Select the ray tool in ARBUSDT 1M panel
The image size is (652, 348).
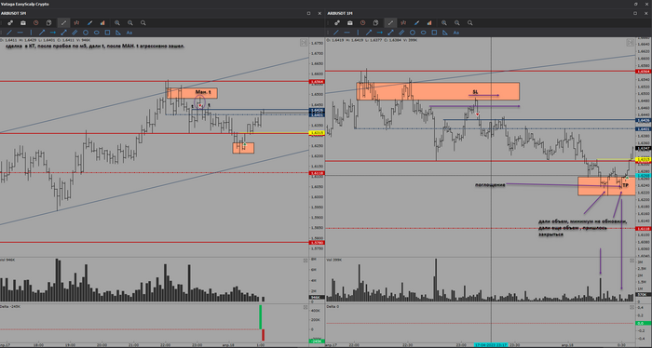click(x=369, y=33)
